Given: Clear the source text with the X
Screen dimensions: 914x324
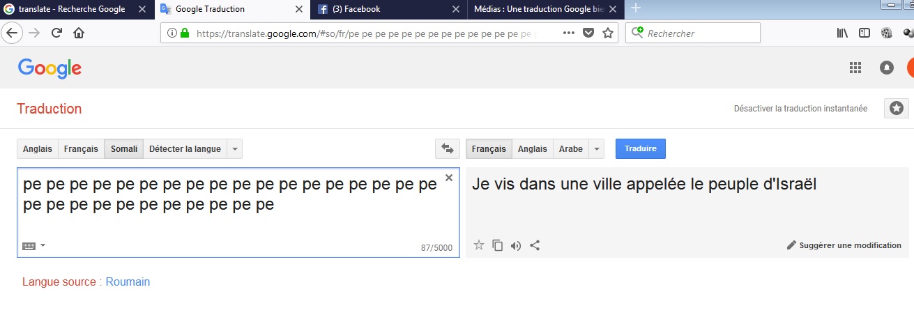Looking at the screenshot, I should [449, 178].
